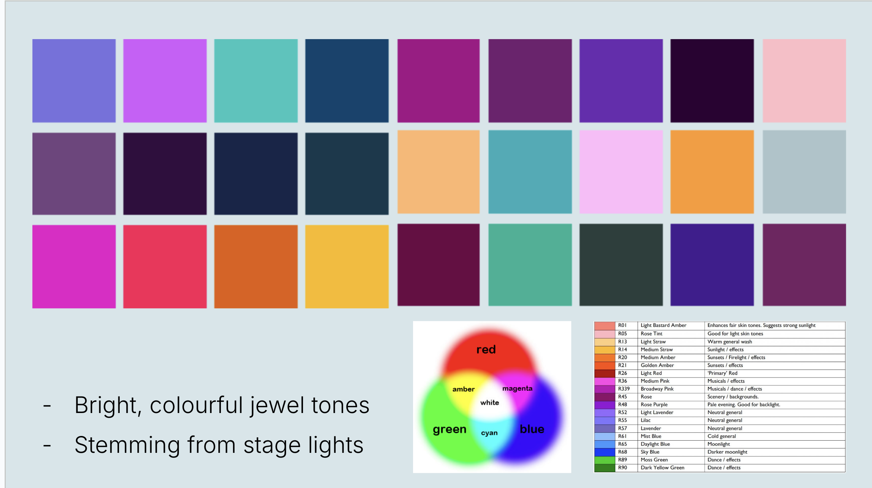Image resolution: width=872 pixels, height=488 pixels.
Task: Select the crimson red-pink swatch
Action: 165,266
